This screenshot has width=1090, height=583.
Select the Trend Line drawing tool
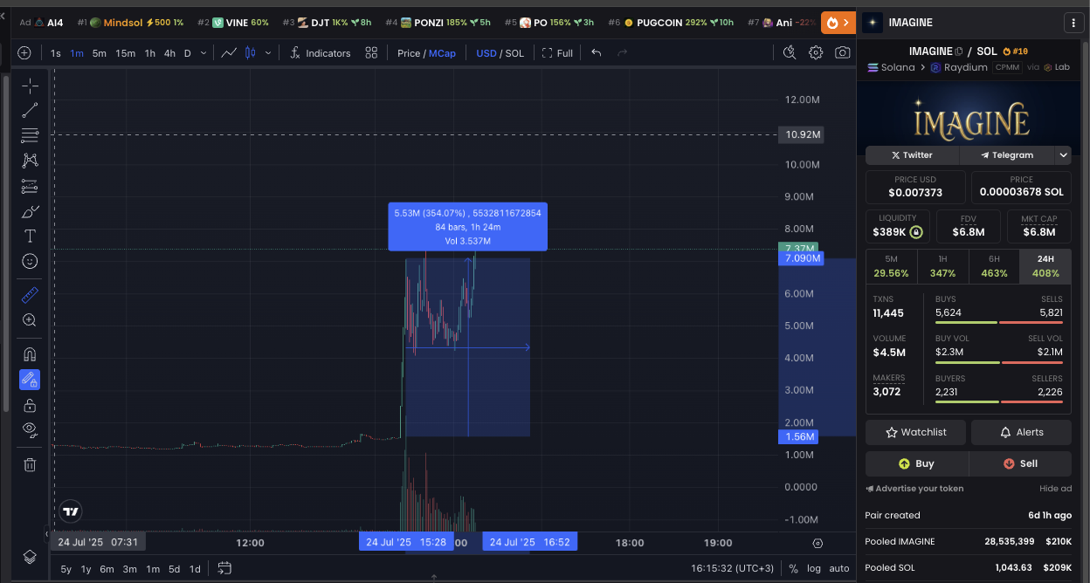click(x=30, y=109)
